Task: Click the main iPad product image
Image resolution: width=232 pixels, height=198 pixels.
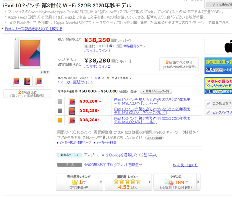Action: 27,53
